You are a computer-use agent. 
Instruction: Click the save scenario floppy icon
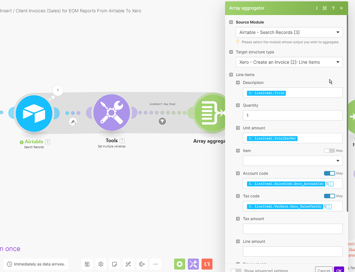[87, 264]
